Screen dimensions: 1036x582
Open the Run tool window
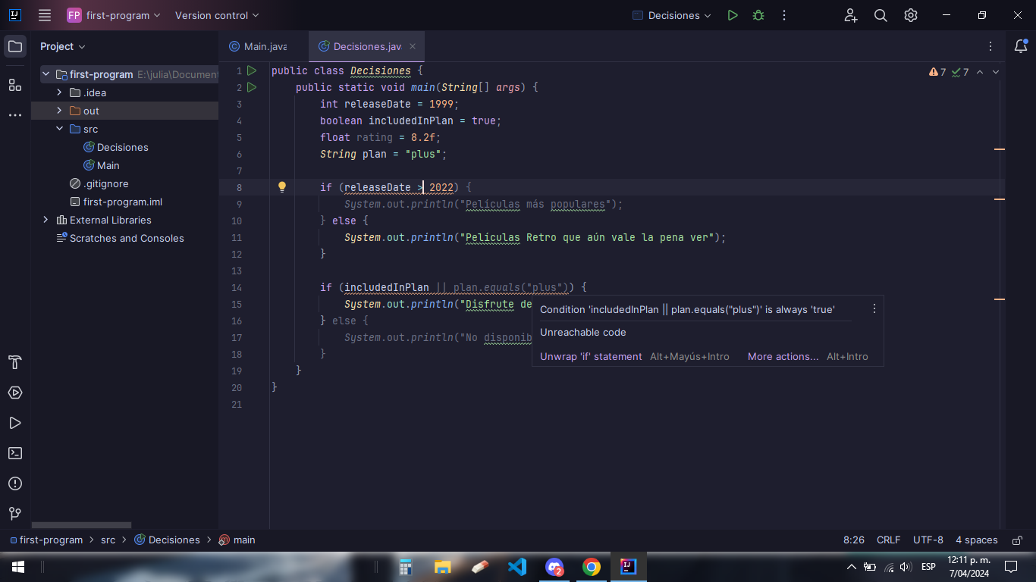[x=15, y=423]
